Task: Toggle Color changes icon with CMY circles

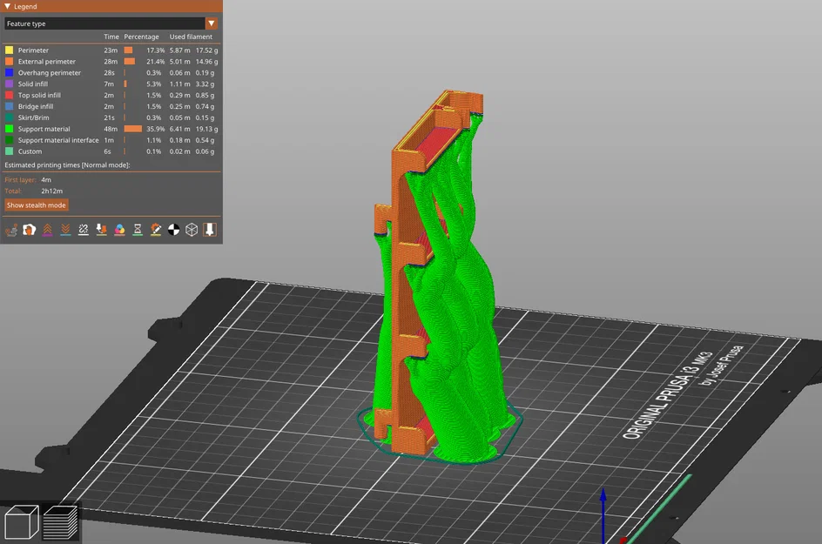Action: coord(119,230)
